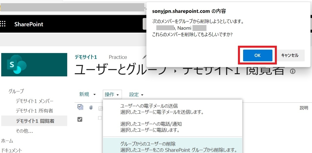The image size is (312, 153).
Task: Click キャンセル to dismiss the dialog
Action: tap(290, 55)
